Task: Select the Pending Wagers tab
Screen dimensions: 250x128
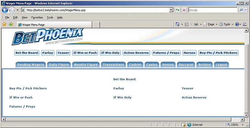Action: point(30,65)
